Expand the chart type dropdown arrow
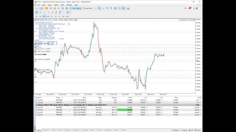The image size is (236, 132). [38, 8]
